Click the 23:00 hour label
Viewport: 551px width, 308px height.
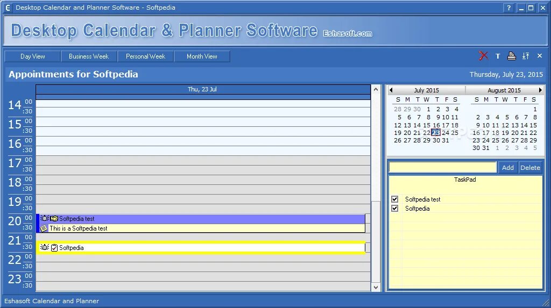click(x=15, y=279)
